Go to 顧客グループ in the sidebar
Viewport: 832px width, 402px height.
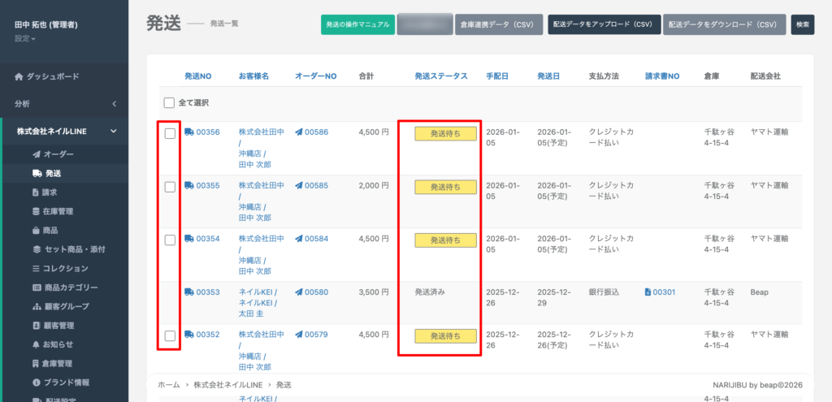tap(65, 306)
